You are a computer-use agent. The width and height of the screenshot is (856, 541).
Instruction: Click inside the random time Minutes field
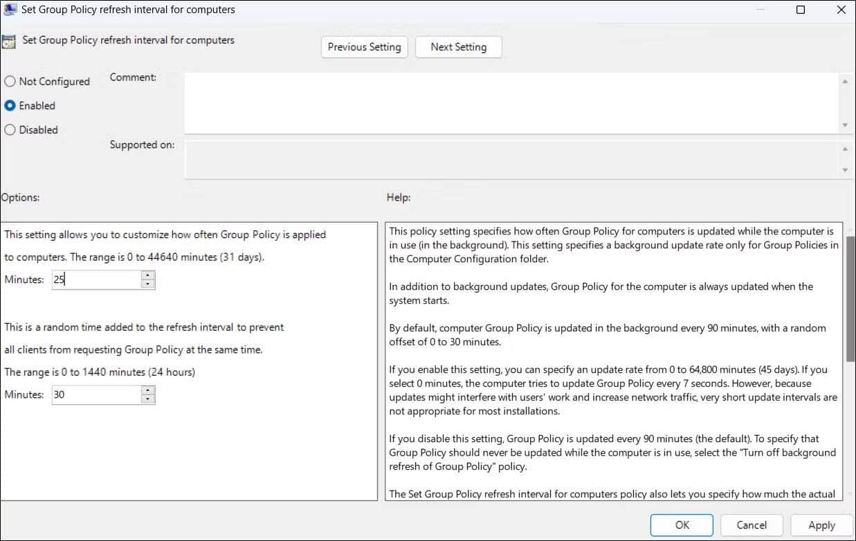tap(97, 394)
